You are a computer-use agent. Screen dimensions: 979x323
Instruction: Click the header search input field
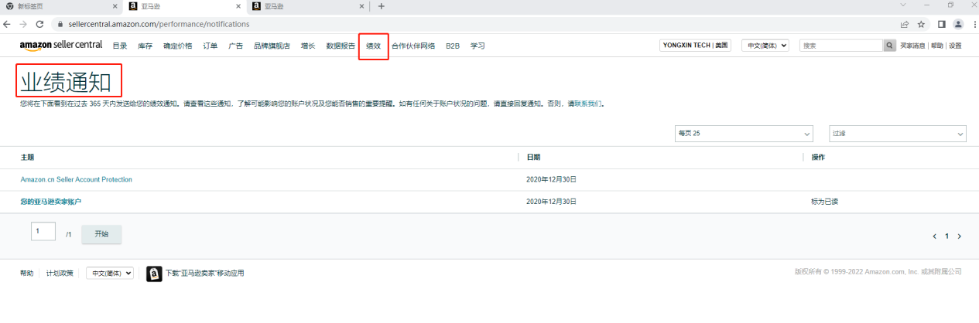[x=841, y=46]
